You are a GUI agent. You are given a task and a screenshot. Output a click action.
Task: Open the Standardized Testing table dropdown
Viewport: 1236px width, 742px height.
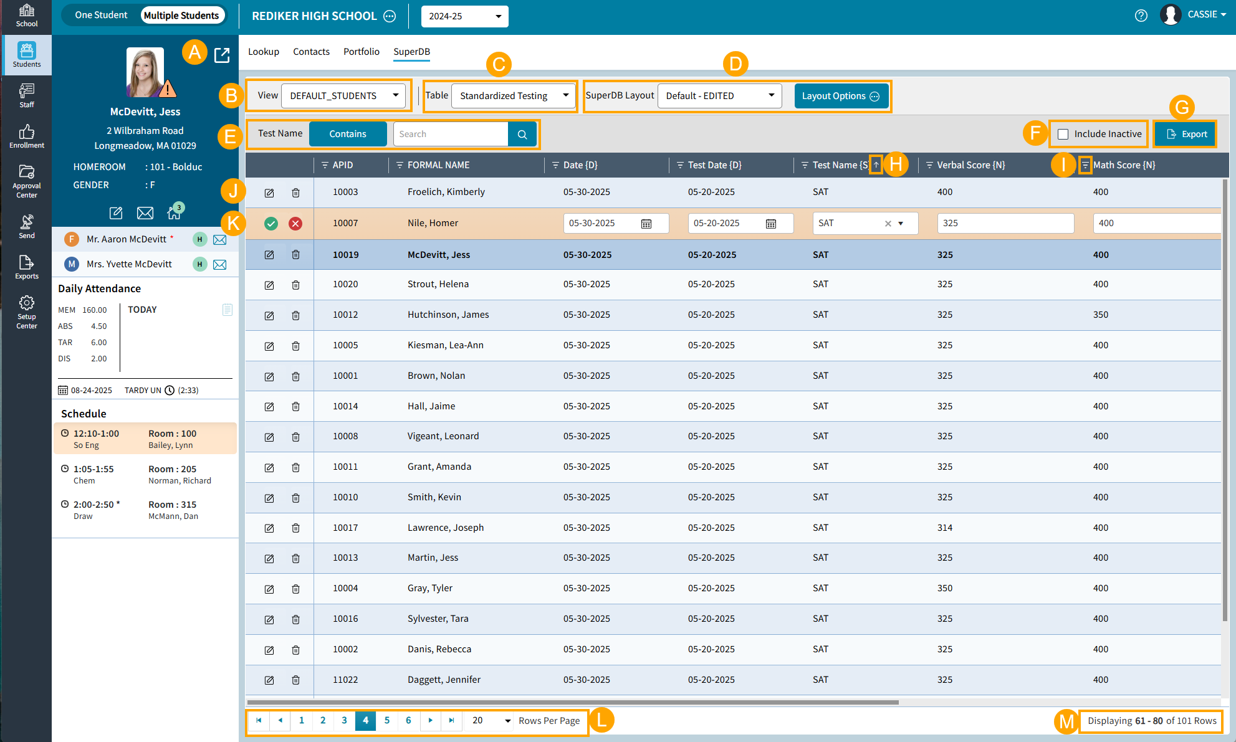pyautogui.click(x=514, y=96)
